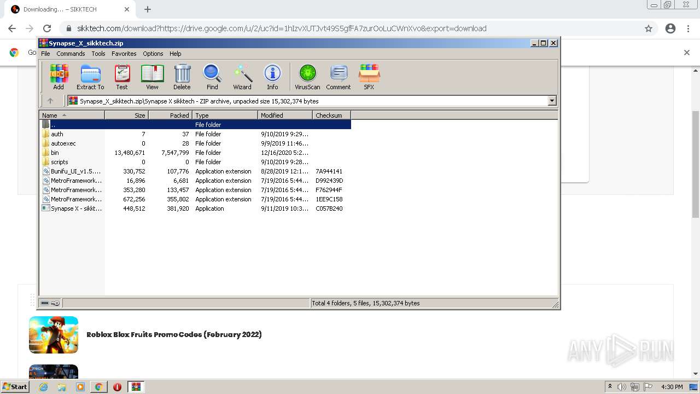Screen dimensions: 700x394
Task: Show archive Info
Action: [272, 77]
